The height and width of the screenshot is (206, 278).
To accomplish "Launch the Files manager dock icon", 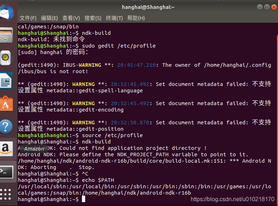I will (x=6, y=35).
